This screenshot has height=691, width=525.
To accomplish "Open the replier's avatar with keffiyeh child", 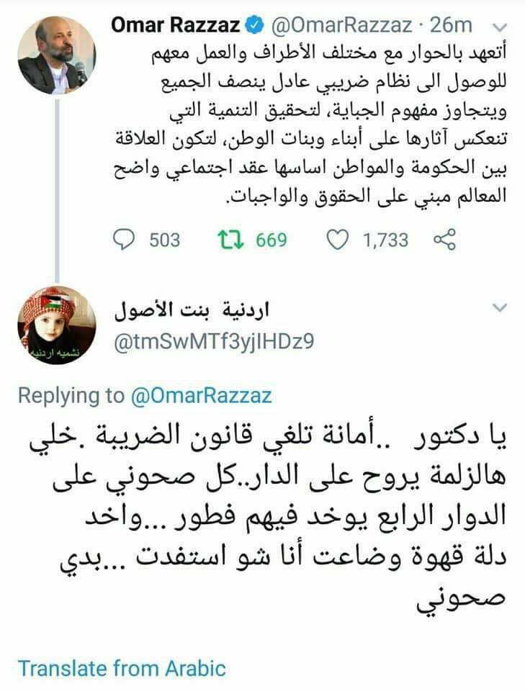I will pyautogui.click(x=56, y=325).
